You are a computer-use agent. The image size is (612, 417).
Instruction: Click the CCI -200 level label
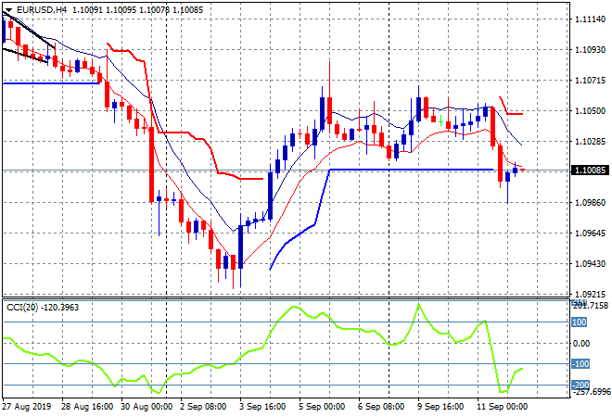click(x=580, y=385)
